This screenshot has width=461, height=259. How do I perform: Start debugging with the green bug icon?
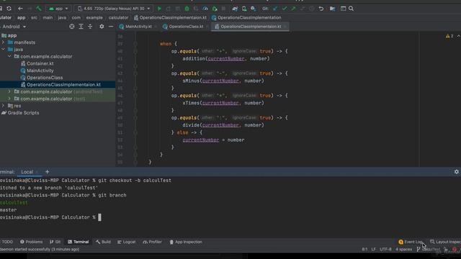187,9
